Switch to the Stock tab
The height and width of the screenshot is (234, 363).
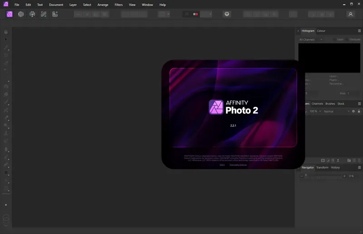(341, 104)
